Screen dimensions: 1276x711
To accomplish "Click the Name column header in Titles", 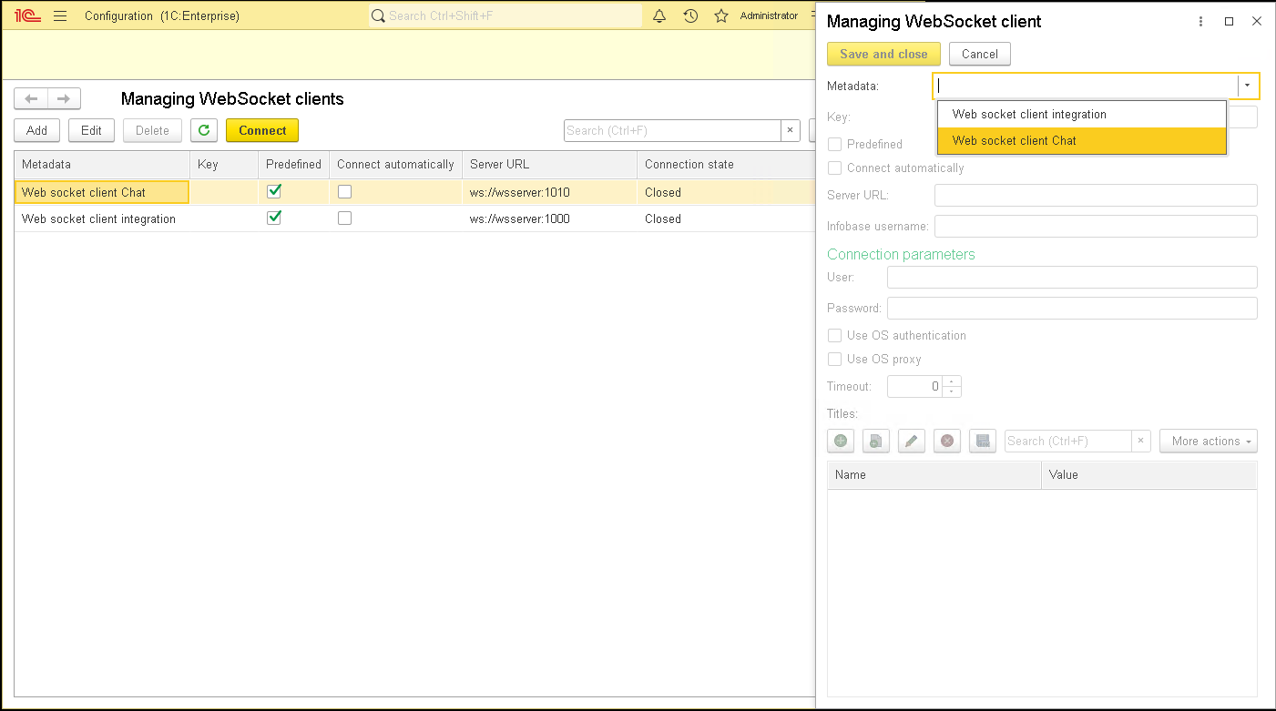I will coord(934,475).
